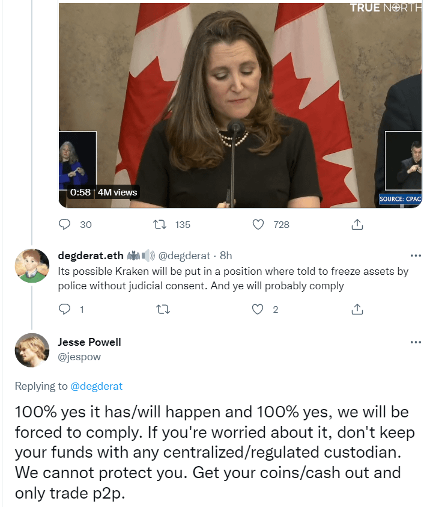Image resolution: width=427 pixels, height=507 pixels.
Task: Open the @jespow handle
Action: point(79,357)
